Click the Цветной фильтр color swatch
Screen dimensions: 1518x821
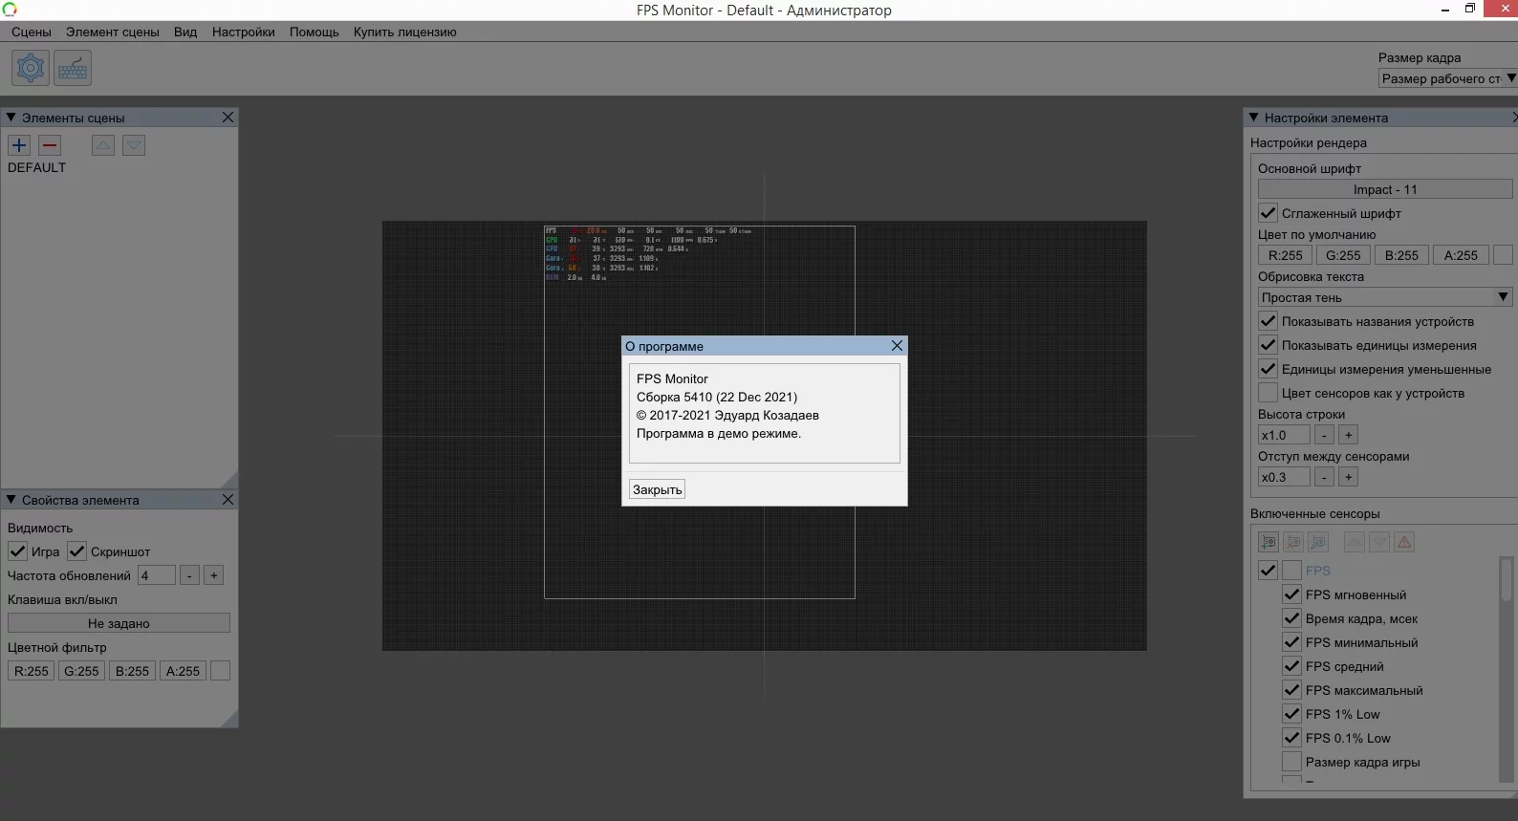pos(220,671)
